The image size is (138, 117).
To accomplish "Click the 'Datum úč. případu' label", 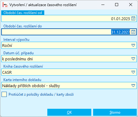I will click(18, 53).
